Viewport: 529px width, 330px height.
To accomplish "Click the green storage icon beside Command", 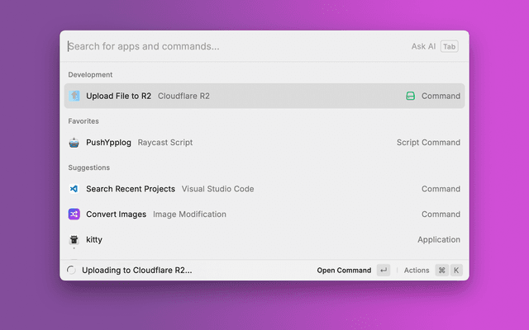I will pos(410,96).
